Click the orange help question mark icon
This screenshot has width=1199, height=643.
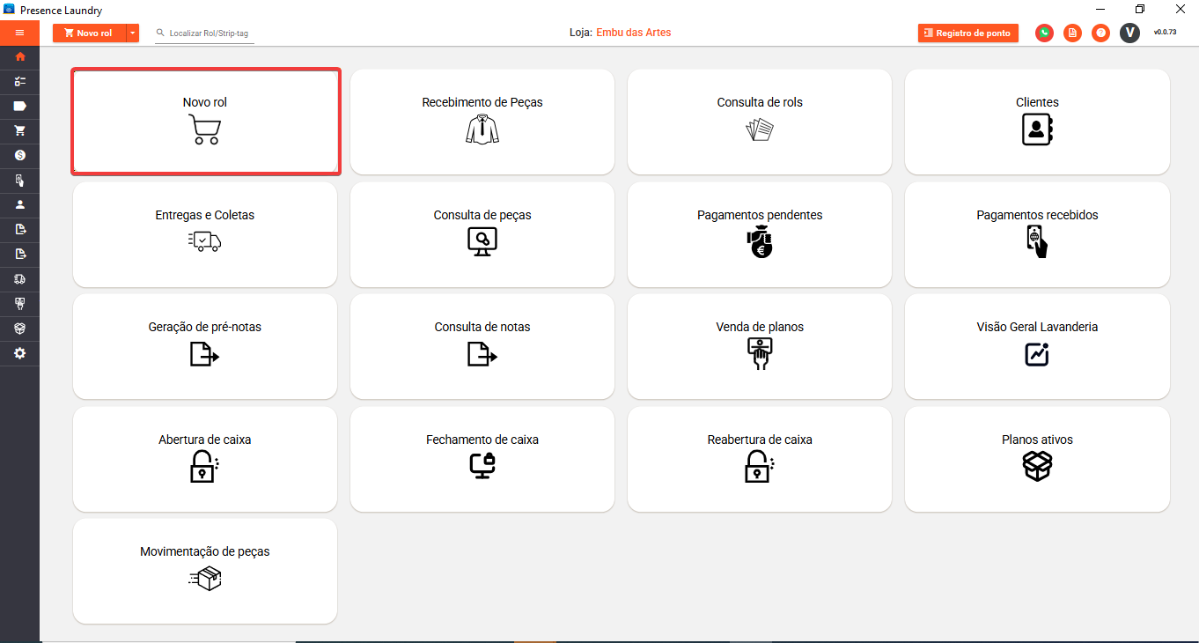pyautogui.click(x=1100, y=33)
